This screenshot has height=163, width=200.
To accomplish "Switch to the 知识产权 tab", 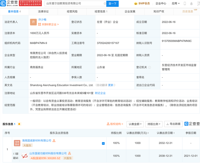I will 159,12.
